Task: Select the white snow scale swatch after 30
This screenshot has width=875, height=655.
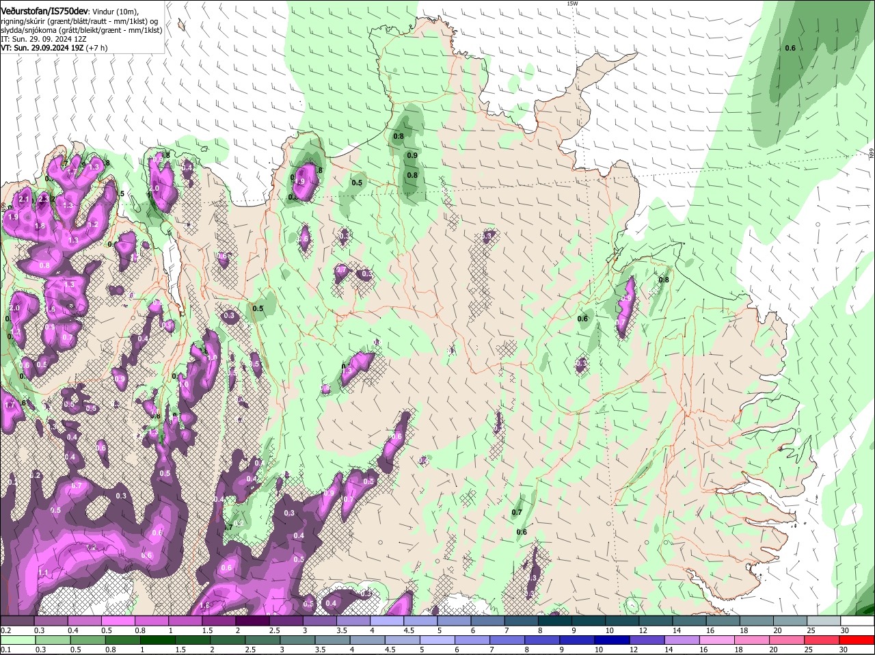Action: tap(858, 620)
